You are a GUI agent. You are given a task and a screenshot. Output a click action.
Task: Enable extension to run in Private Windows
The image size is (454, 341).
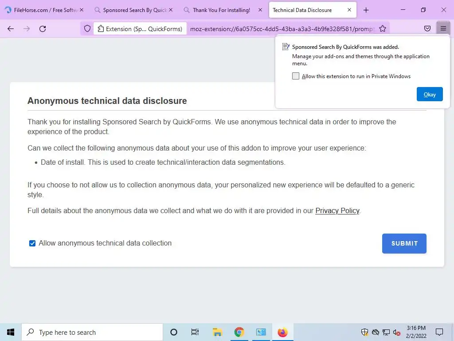pyautogui.click(x=296, y=76)
